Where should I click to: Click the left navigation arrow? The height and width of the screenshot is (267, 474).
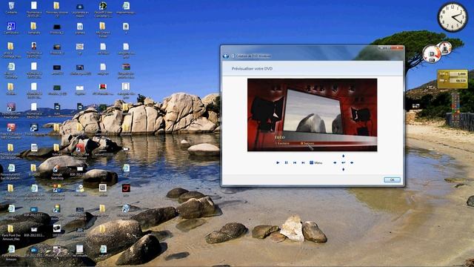335,163
